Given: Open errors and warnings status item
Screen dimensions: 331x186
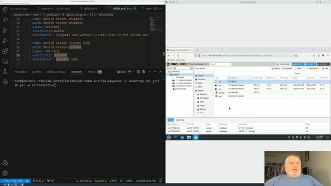Looking at the screenshot, I should pyautogui.click(x=38, y=181).
